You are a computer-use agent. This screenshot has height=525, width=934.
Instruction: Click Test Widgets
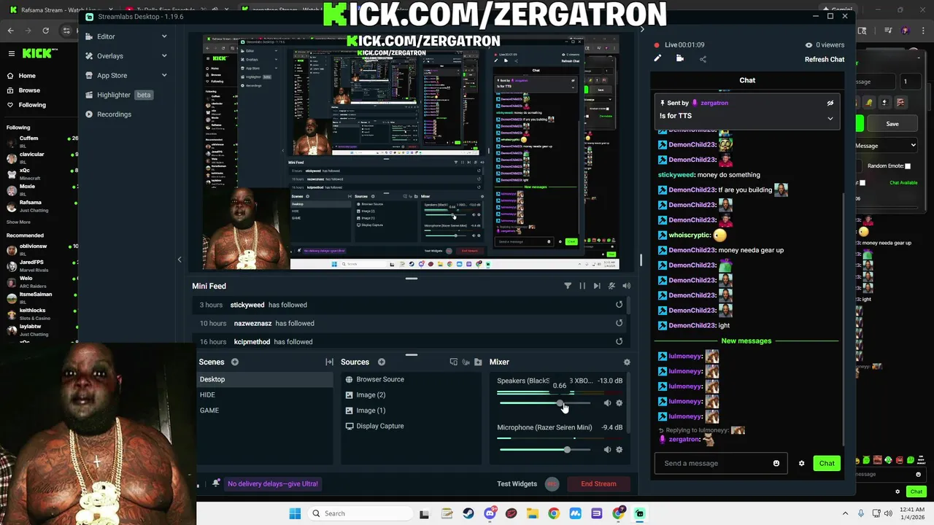click(x=517, y=483)
